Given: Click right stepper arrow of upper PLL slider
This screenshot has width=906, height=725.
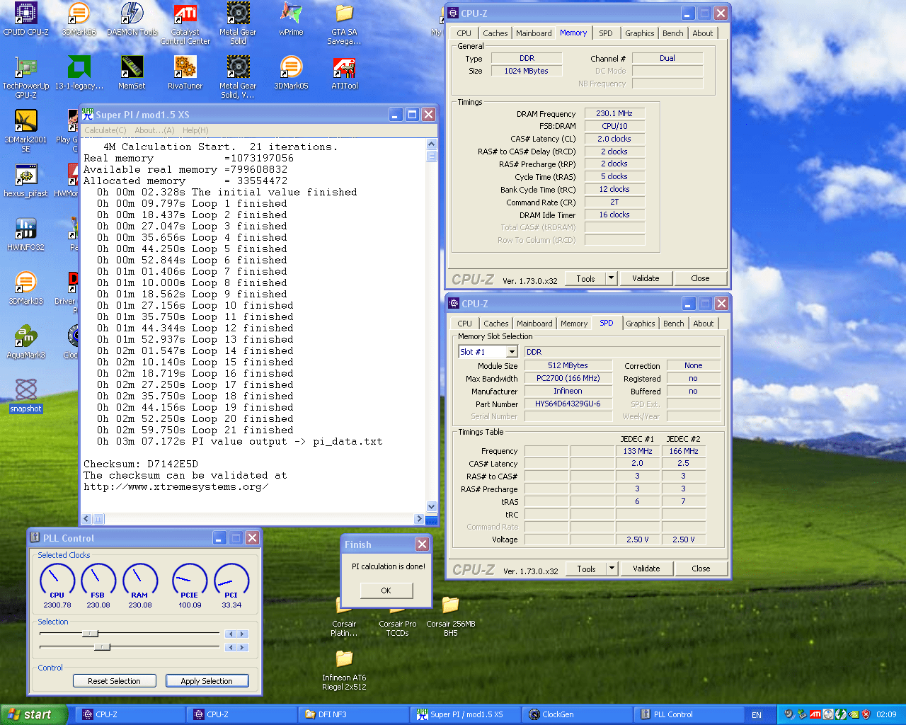Looking at the screenshot, I should (242, 634).
